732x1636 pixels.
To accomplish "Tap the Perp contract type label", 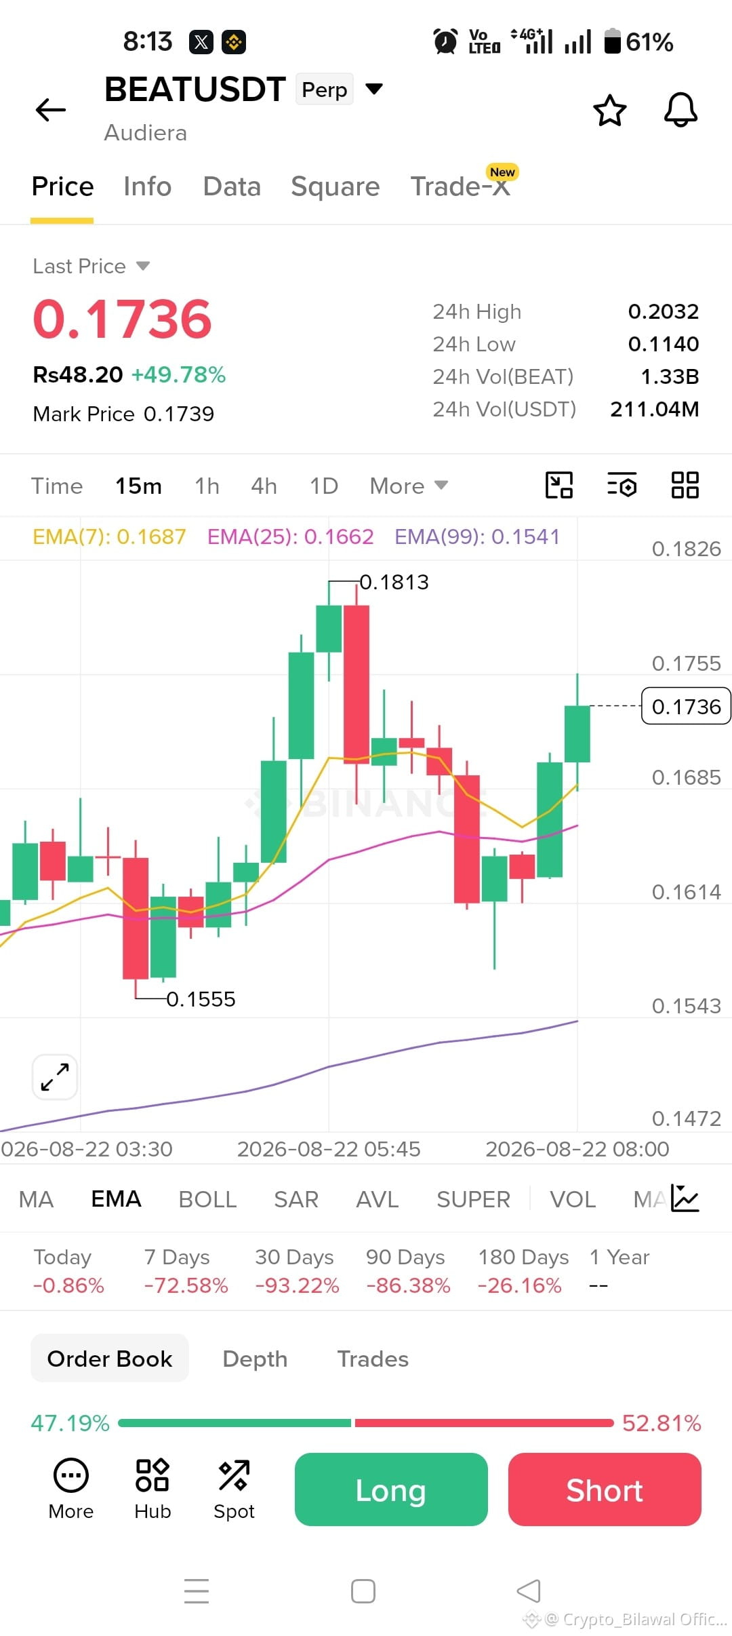I will [x=324, y=90].
